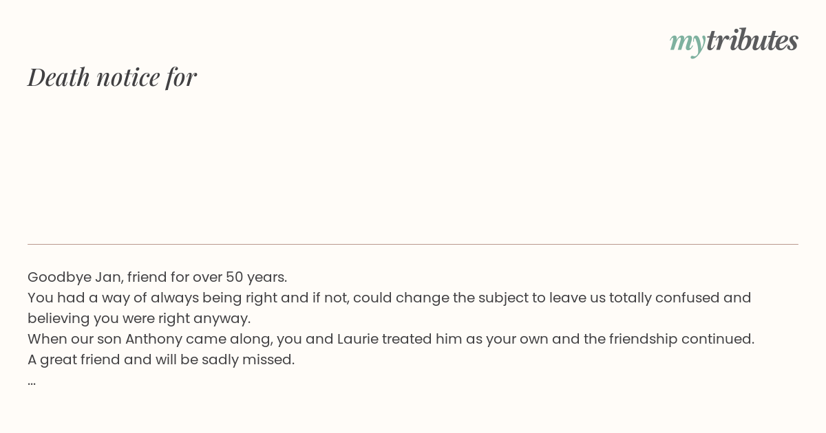Click the "A great friend and will" line
The width and height of the screenshot is (826, 433).
coord(161,359)
